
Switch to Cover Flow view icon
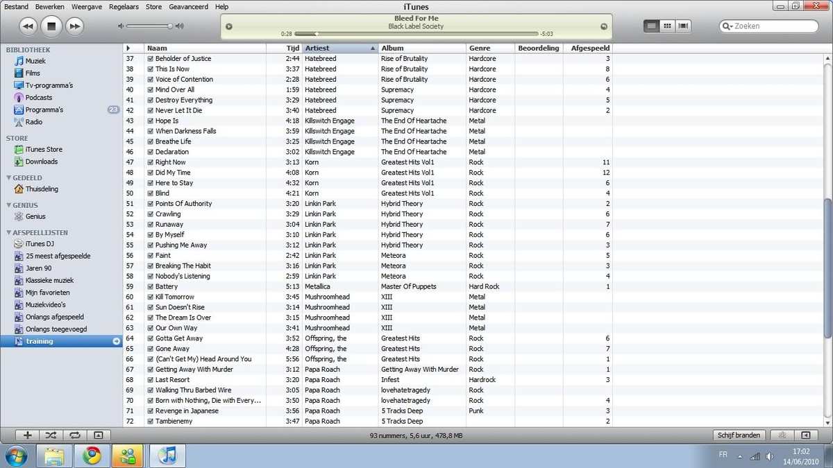pos(684,26)
